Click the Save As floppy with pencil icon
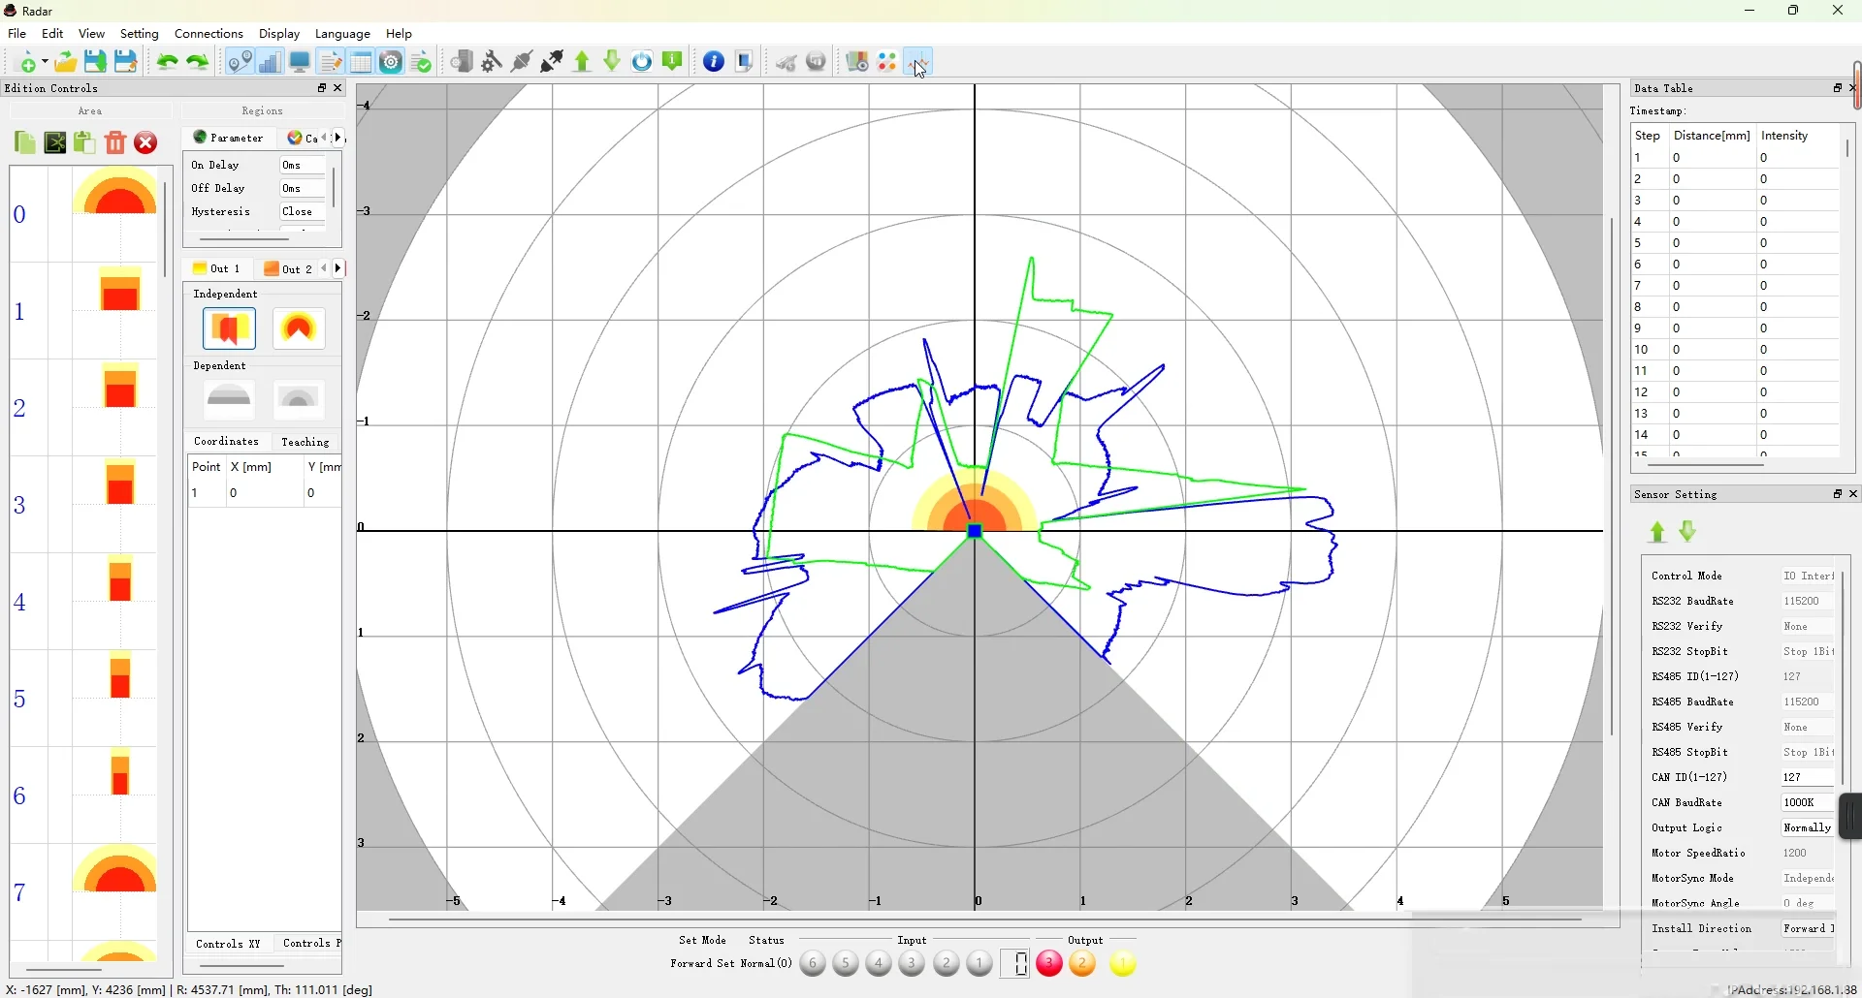 click(125, 62)
